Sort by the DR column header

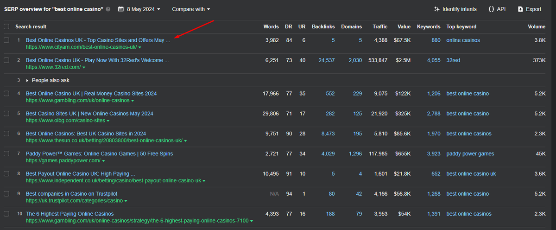(x=289, y=26)
